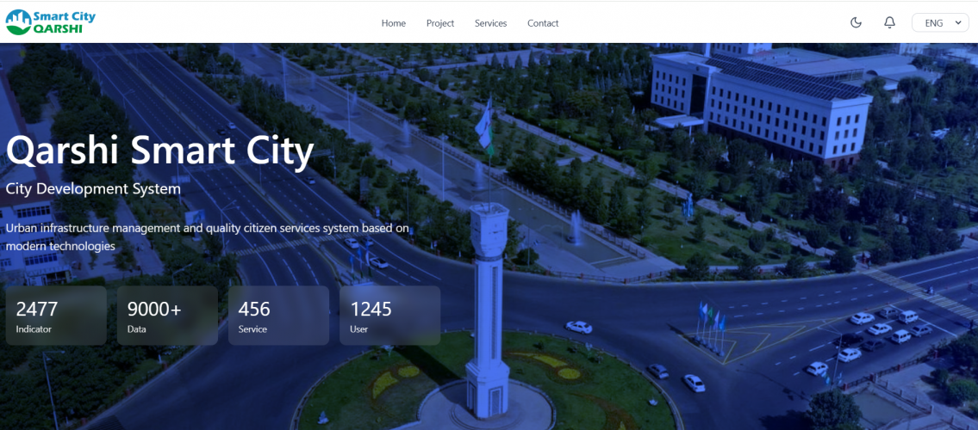Image resolution: width=978 pixels, height=430 pixels.
Task: Select the 456 Service stat card
Action: 279,316
